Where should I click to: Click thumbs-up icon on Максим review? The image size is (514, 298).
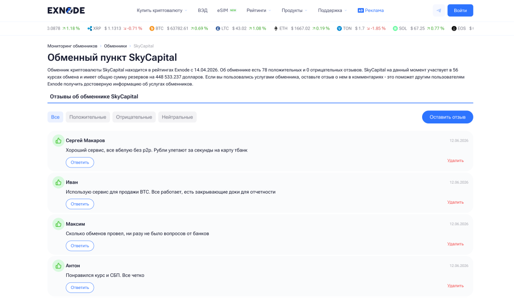click(x=58, y=224)
